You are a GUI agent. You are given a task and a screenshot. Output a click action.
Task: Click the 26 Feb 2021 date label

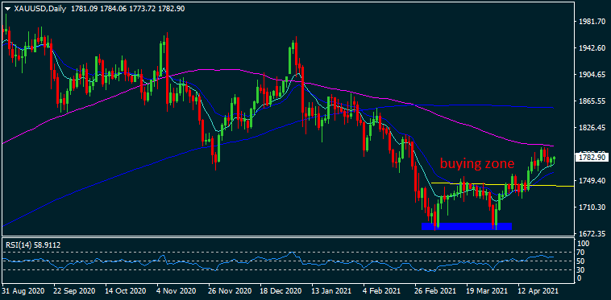tap(434, 290)
